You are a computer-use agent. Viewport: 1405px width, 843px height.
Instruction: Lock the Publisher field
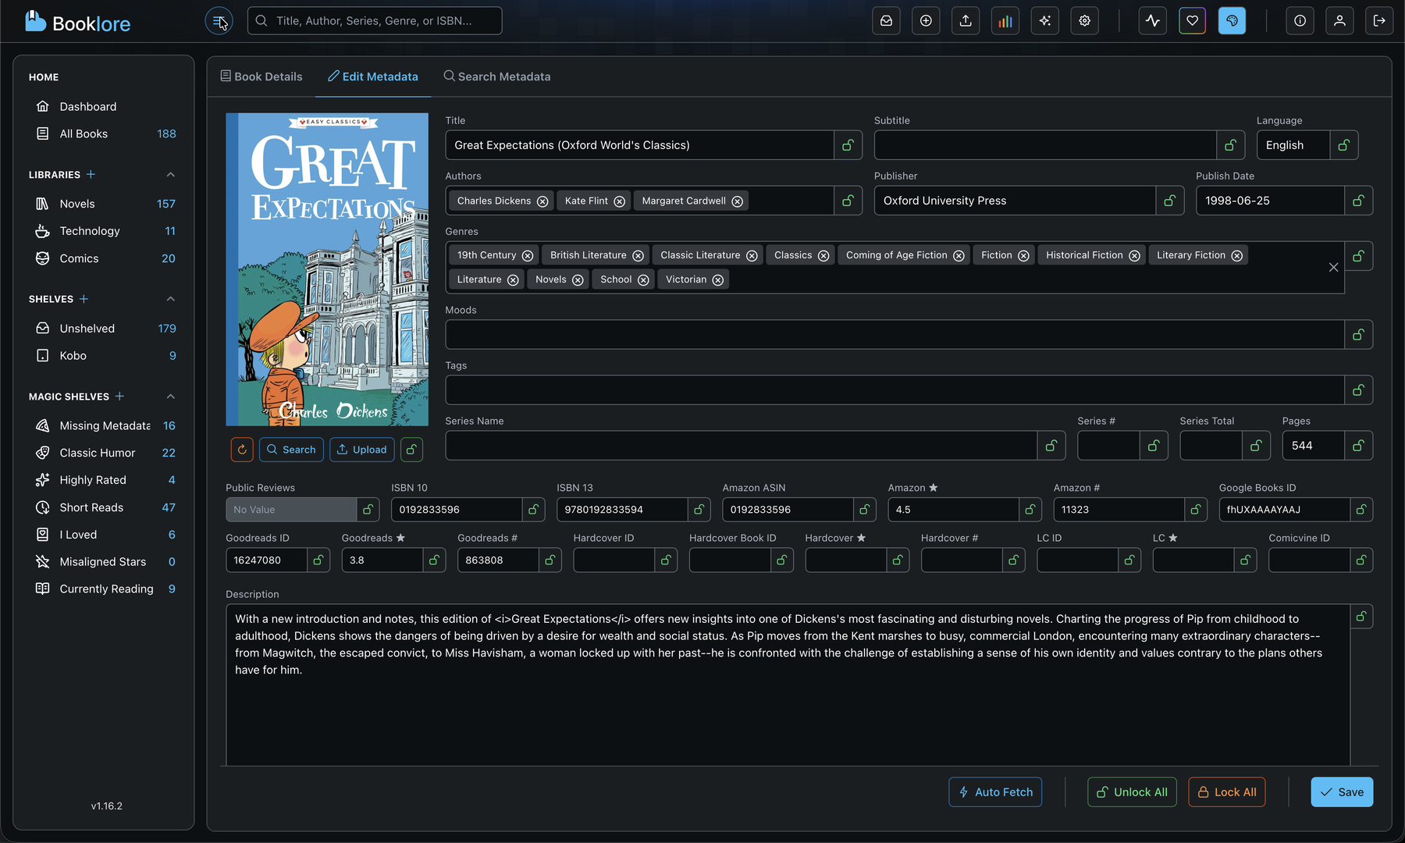(x=1169, y=201)
